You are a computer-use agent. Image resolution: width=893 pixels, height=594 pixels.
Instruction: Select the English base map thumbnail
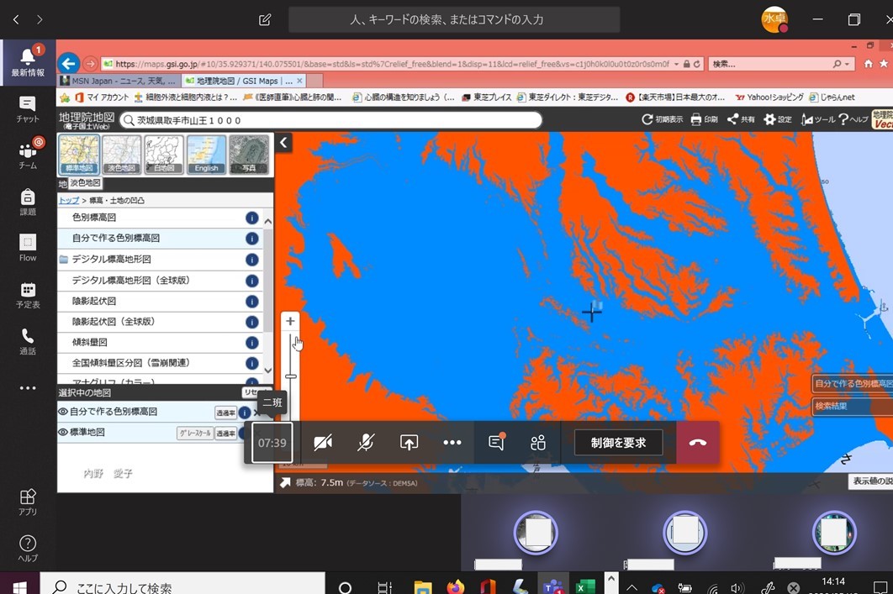click(x=206, y=155)
